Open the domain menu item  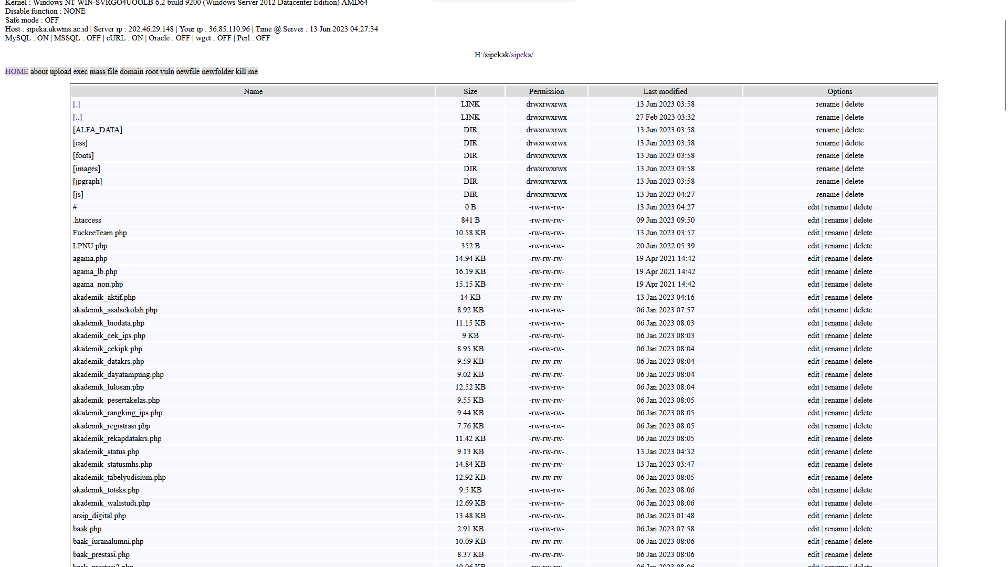[132, 71]
